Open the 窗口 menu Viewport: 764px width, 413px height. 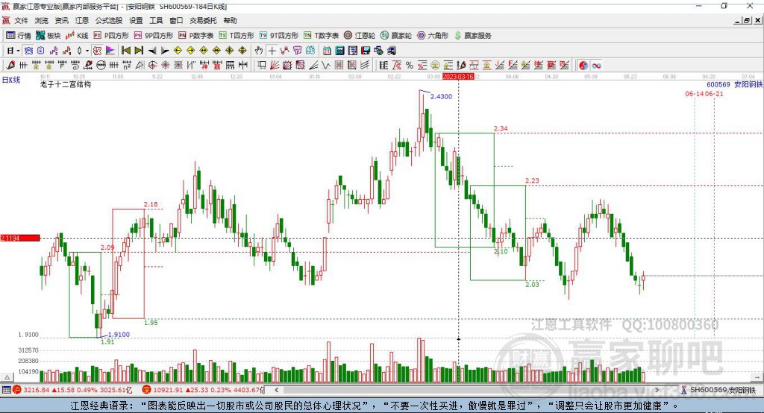click(x=176, y=20)
